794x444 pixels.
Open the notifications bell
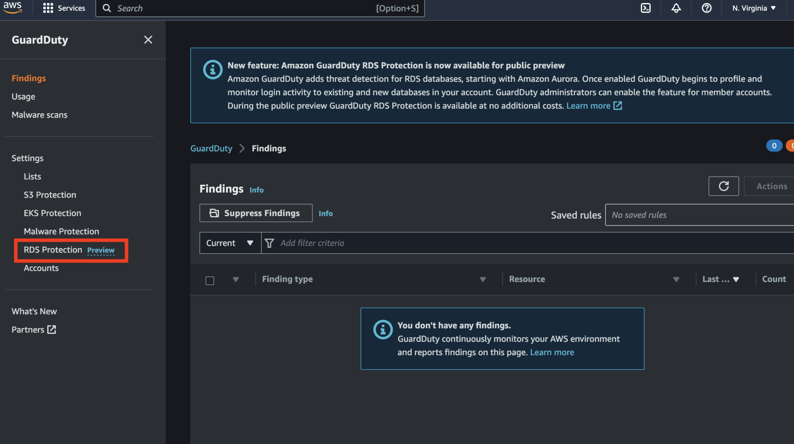676,8
